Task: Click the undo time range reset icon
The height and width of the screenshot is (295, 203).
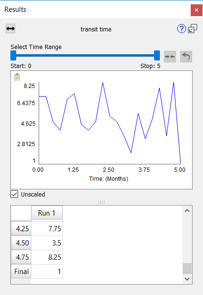Action: click(x=186, y=57)
